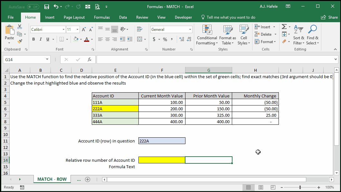Toggle Italic formatting
This screenshot has height=192, width=341.
(x=41, y=39)
